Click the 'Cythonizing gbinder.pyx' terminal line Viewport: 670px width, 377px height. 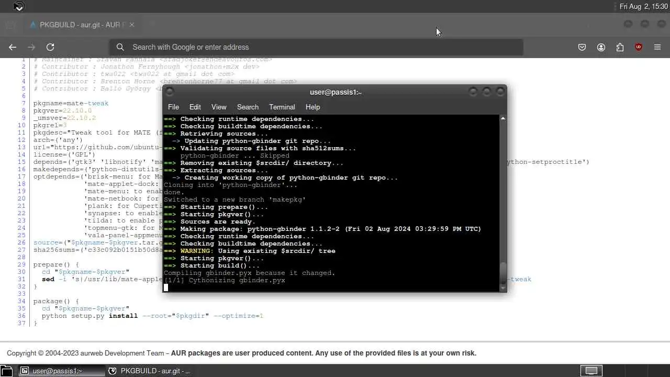pos(225,280)
